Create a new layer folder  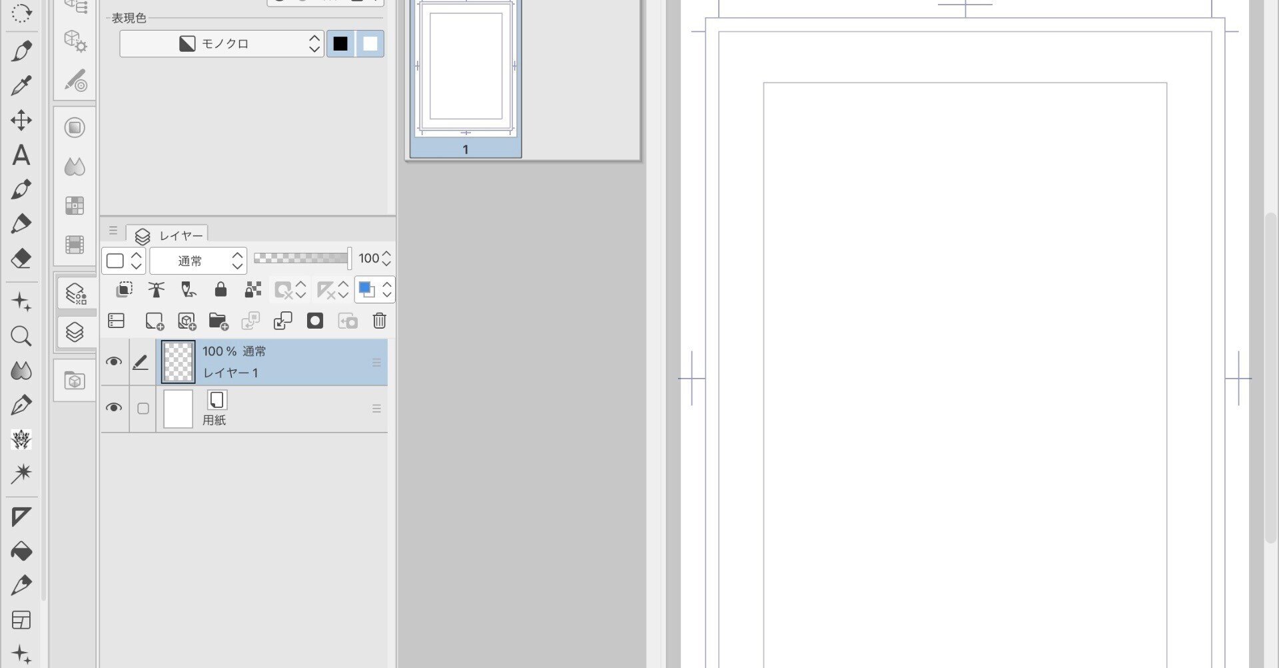[218, 321]
